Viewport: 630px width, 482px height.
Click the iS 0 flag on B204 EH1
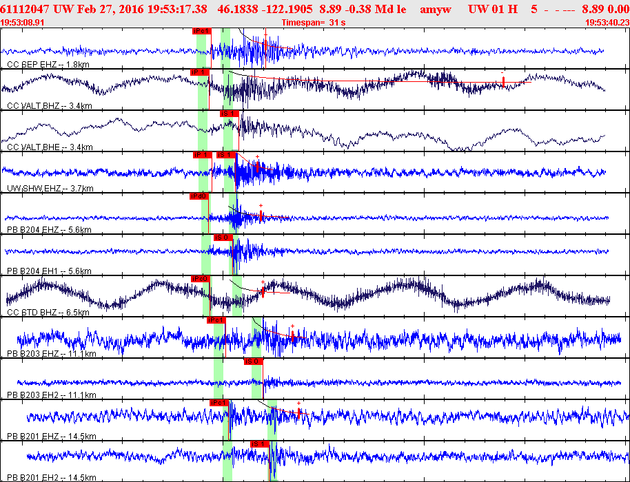tap(223, 238)
